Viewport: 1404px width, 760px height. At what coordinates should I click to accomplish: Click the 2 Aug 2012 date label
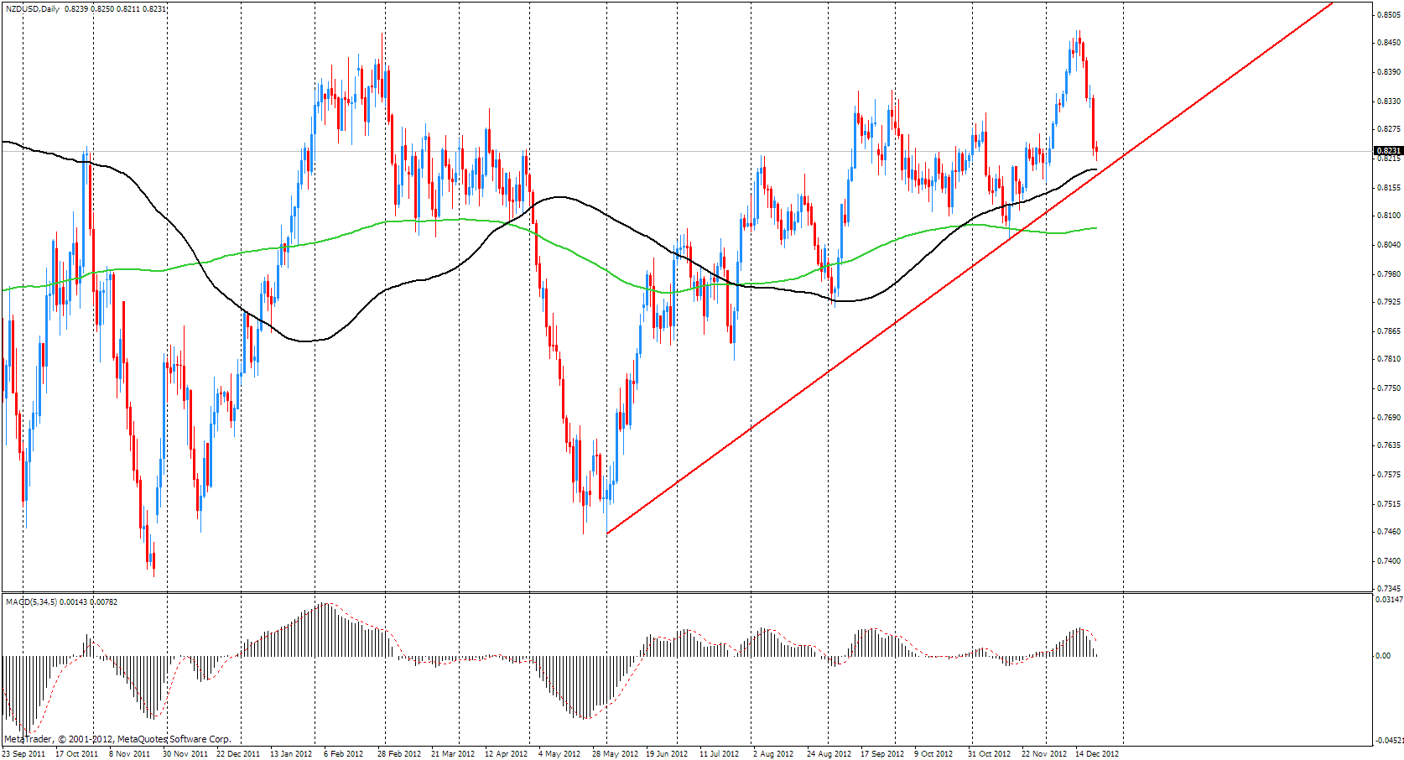[773, 753]
